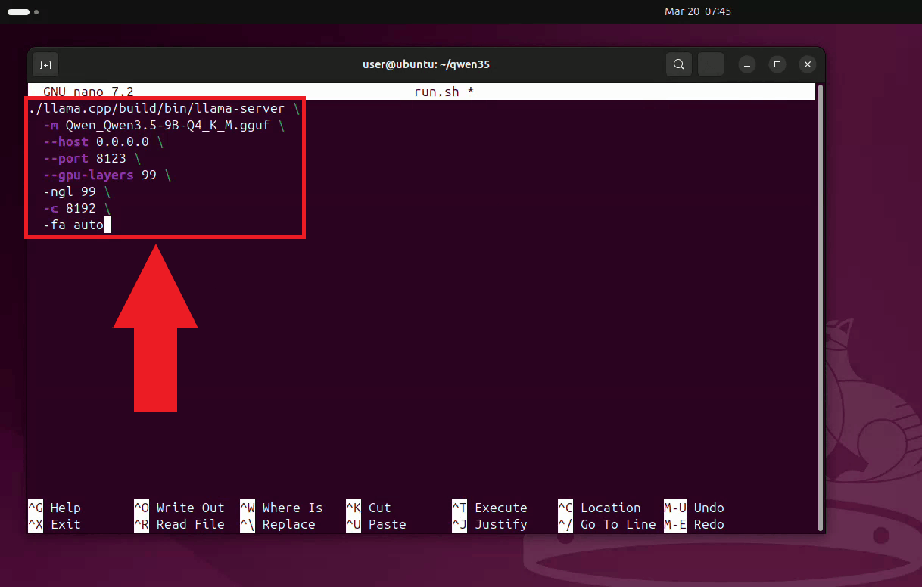
Task: Open a new terminal tab
Action: click(45, 64)
